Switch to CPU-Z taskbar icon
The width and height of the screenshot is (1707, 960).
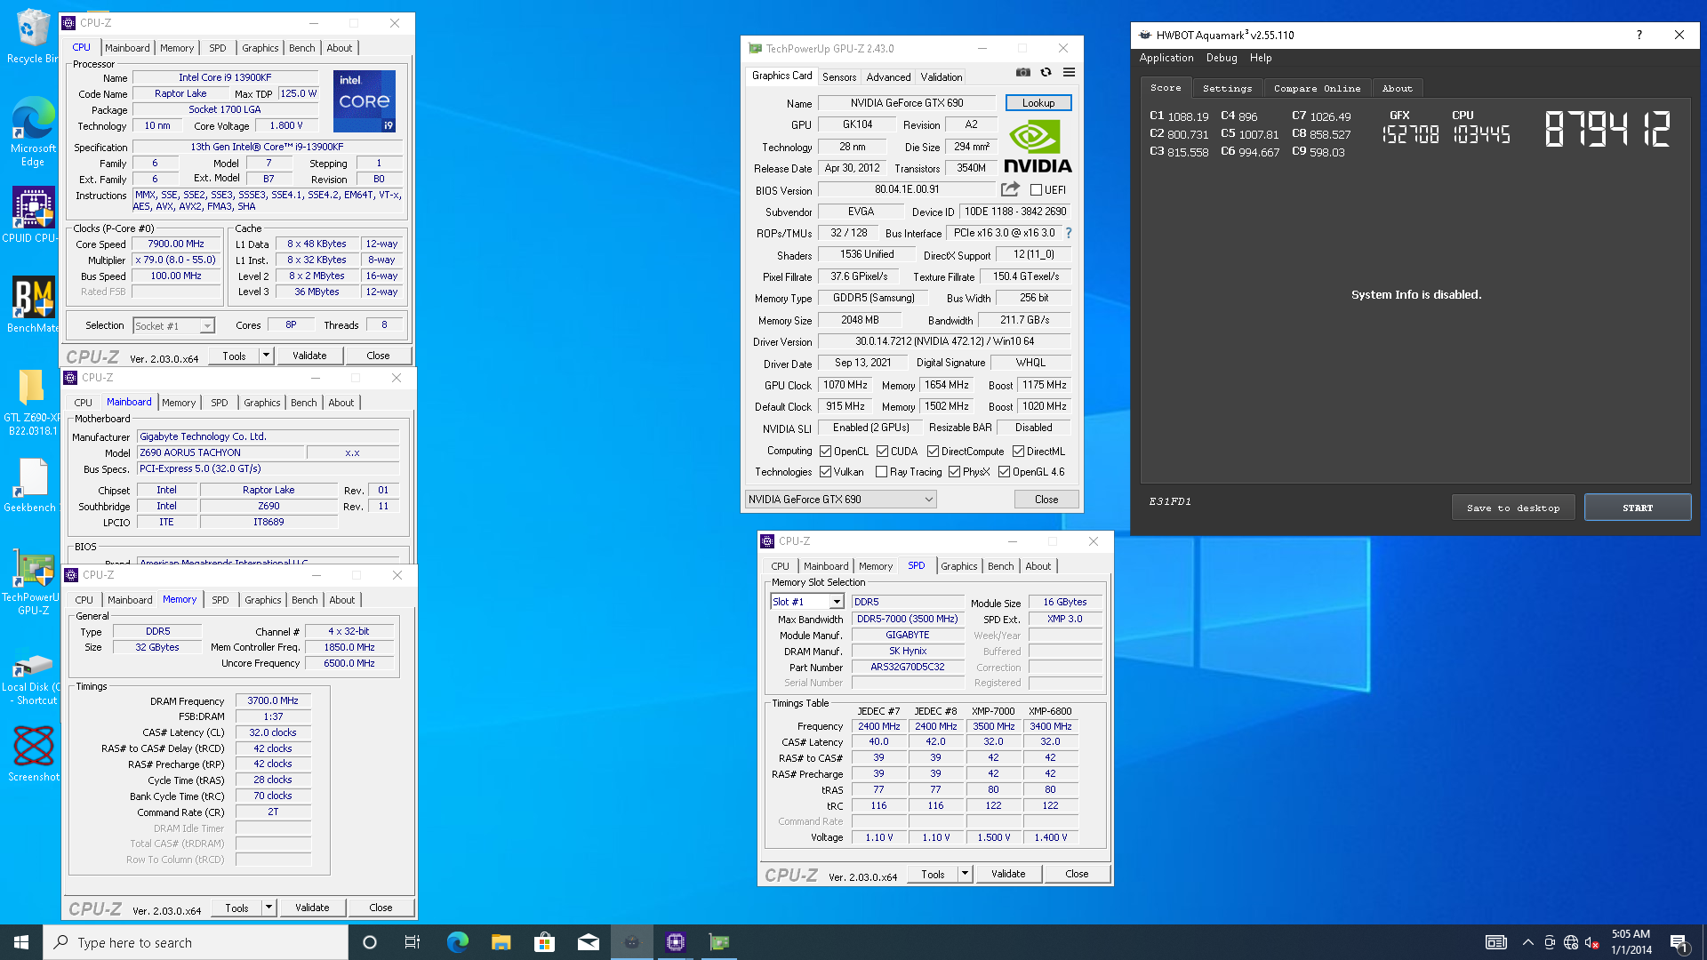(675, 942)
